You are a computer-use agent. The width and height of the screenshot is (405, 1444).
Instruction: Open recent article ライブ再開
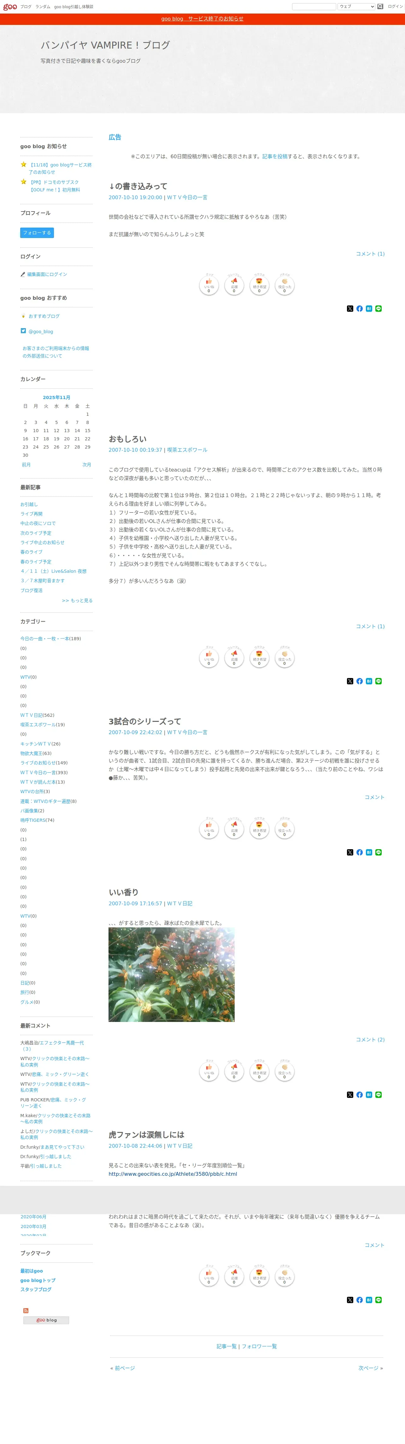tap(32, 514)
